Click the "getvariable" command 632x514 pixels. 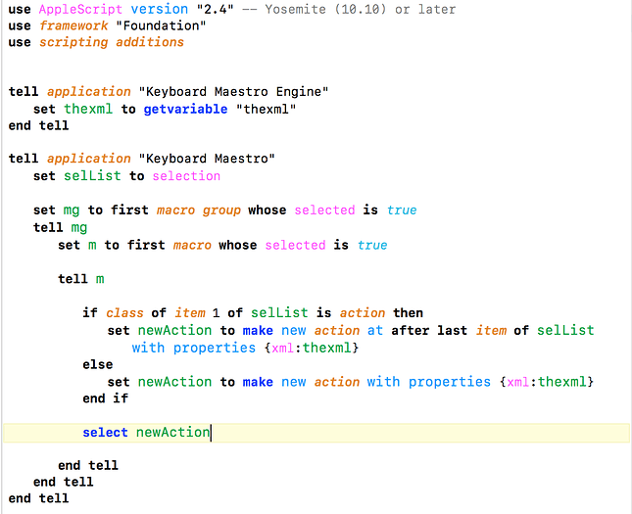185,110
